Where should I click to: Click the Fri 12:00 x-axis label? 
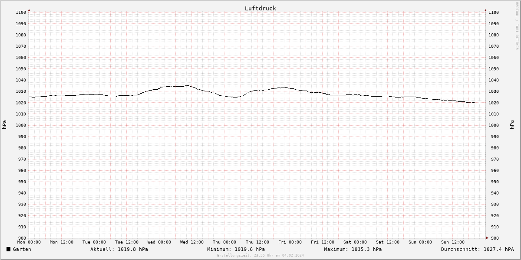pos(323,242)
